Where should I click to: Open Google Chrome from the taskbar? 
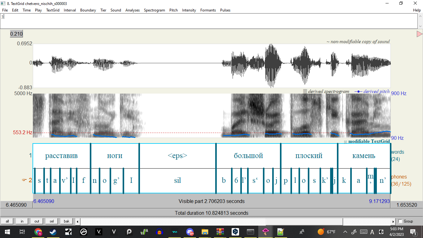[x=38, y=232]
